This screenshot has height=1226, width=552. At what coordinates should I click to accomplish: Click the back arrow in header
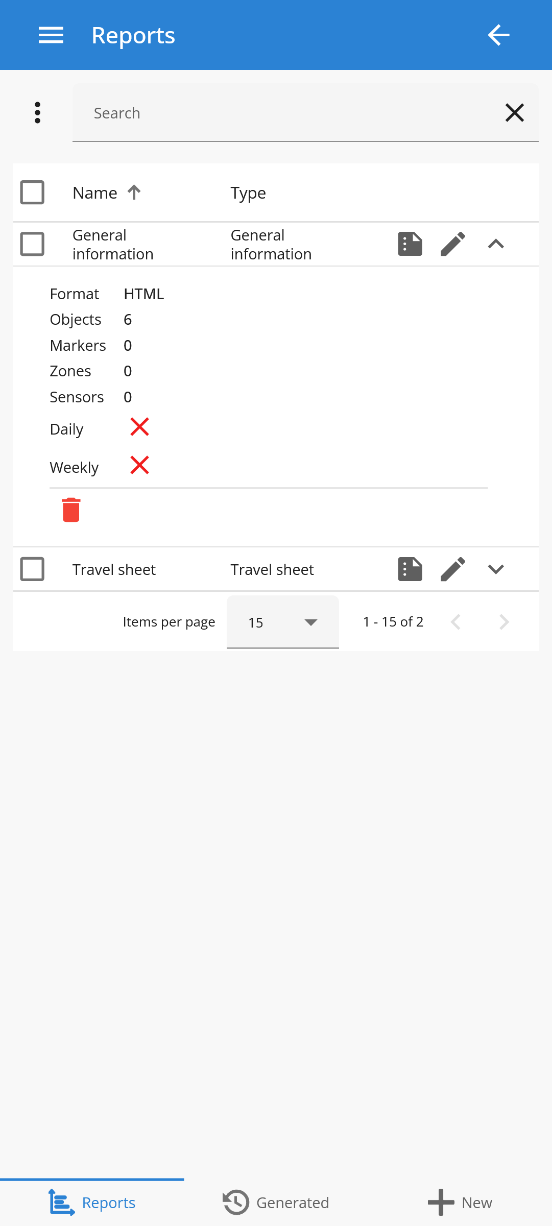(498, 35)
